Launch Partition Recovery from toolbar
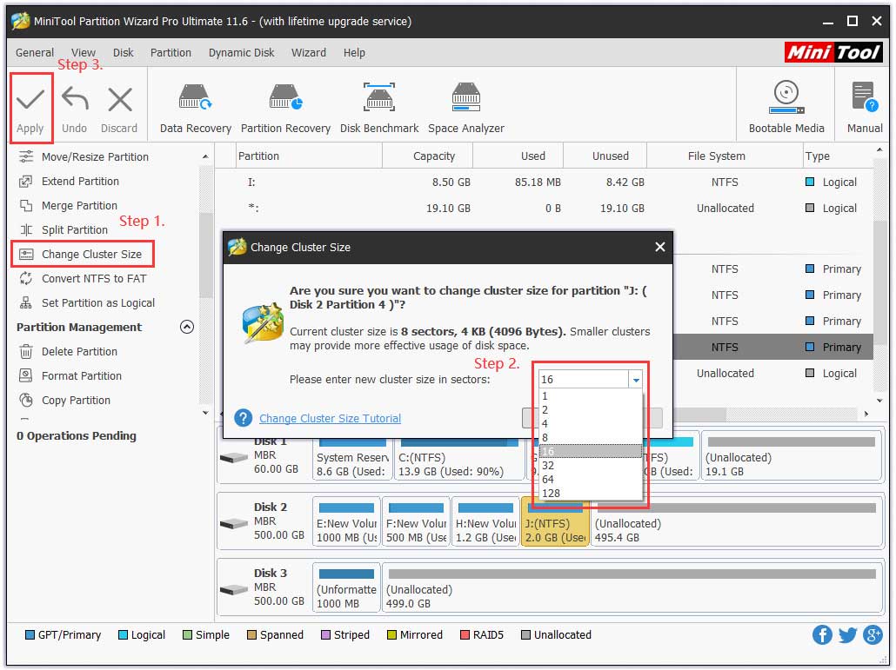 285,97
